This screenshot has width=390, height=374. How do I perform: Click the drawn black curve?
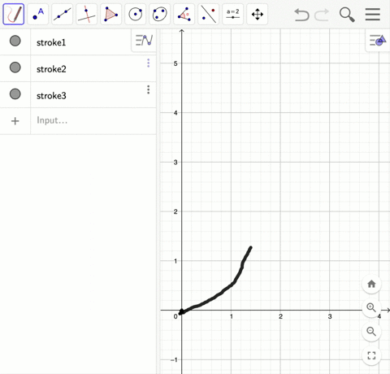point(222,292)
